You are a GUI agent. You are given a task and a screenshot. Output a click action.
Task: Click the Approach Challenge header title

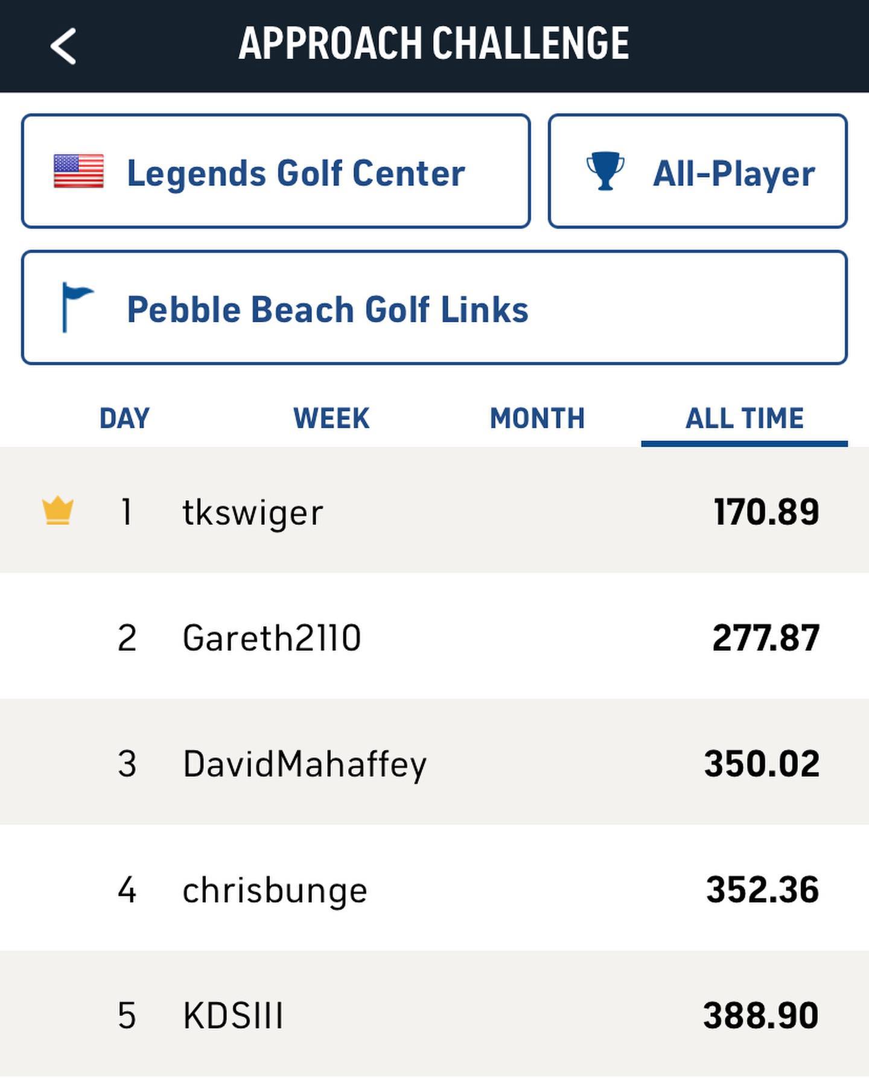click(434, 44)
